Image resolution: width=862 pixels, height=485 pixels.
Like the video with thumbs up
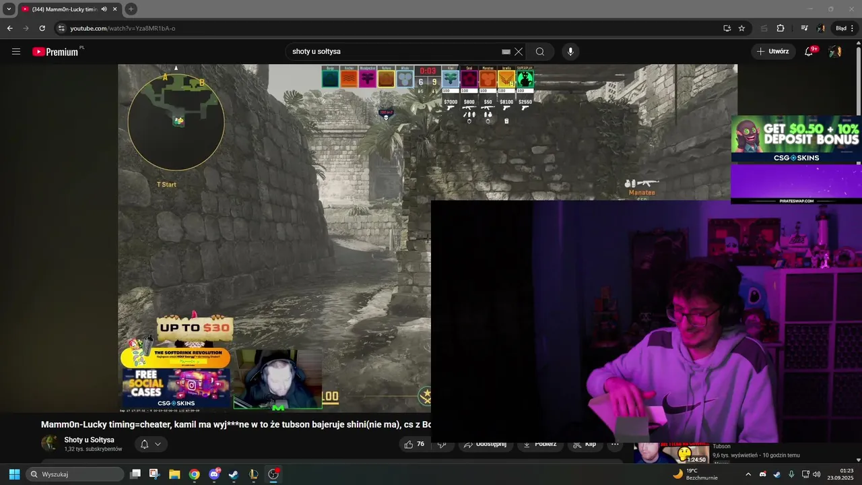pos(415,444)
